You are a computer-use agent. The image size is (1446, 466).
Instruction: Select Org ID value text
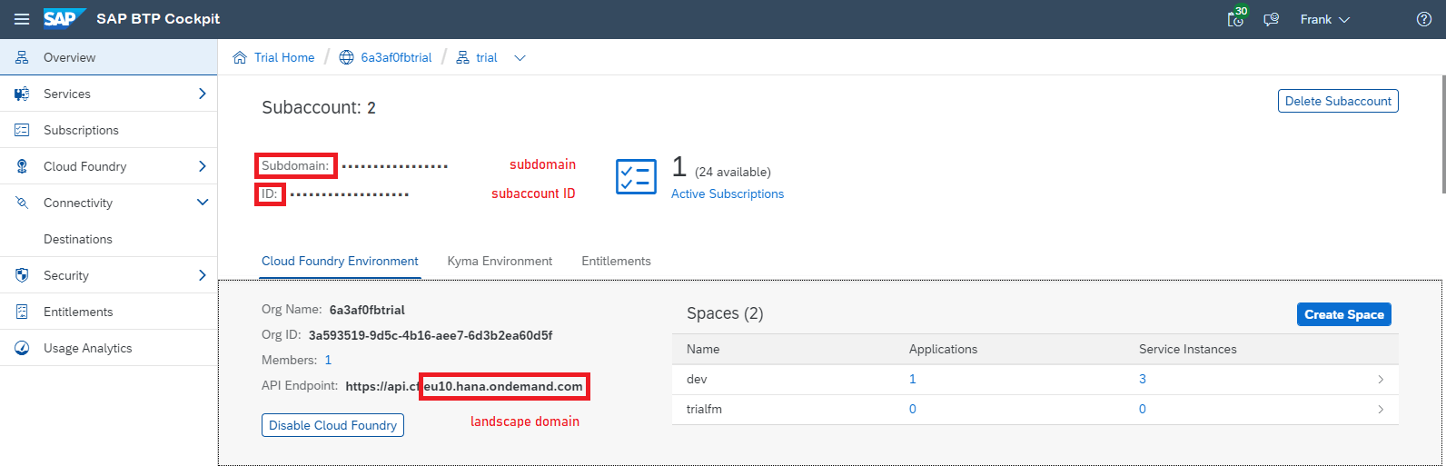click(431, 335)
